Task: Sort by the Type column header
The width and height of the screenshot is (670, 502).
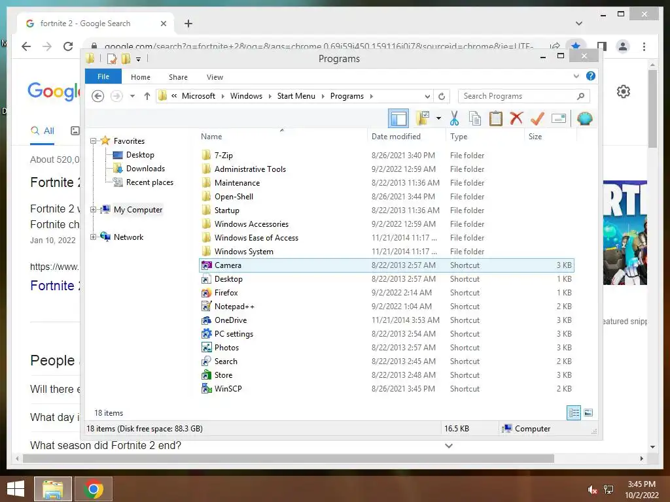Action: click(x=485, y=136)
